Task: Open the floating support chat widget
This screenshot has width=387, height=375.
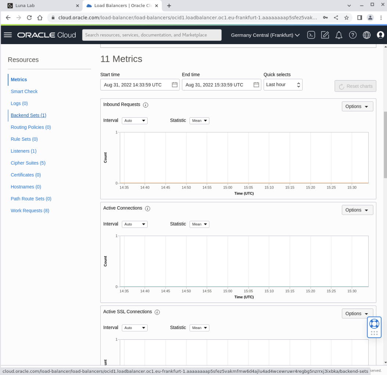Action: coord(374,323)
